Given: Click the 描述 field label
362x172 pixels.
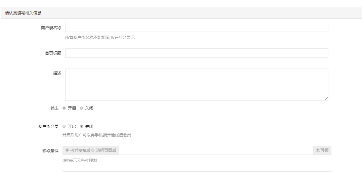Looking at the screenshot, I should [x=57, y=73].
